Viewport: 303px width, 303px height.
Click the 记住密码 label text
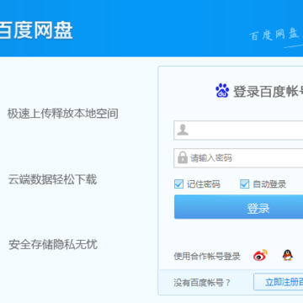click(x=204, y=184)
